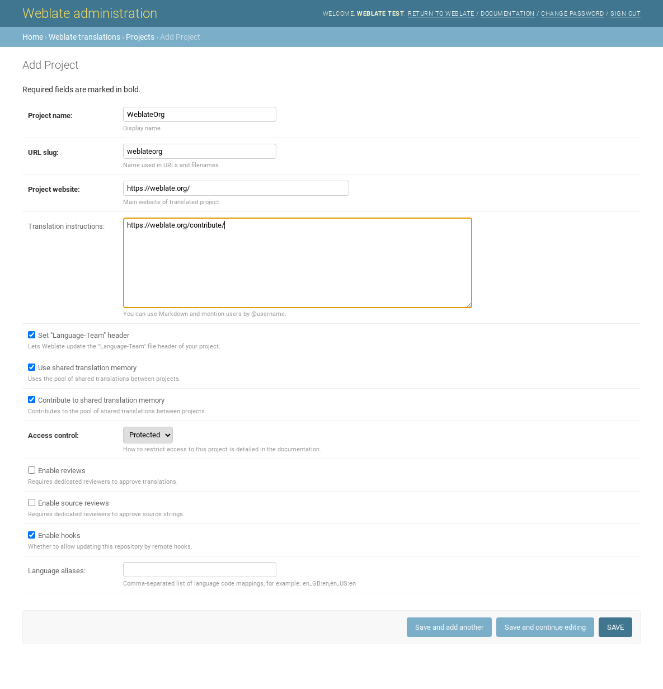Check the Enable source reviews checkbox
This screenshot has height=689, width=663.
tap(32, 503)
